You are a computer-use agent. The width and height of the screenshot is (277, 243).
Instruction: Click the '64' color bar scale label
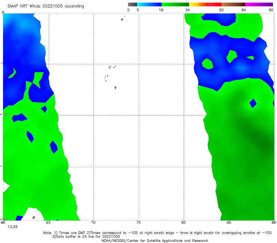click(244, 10)
